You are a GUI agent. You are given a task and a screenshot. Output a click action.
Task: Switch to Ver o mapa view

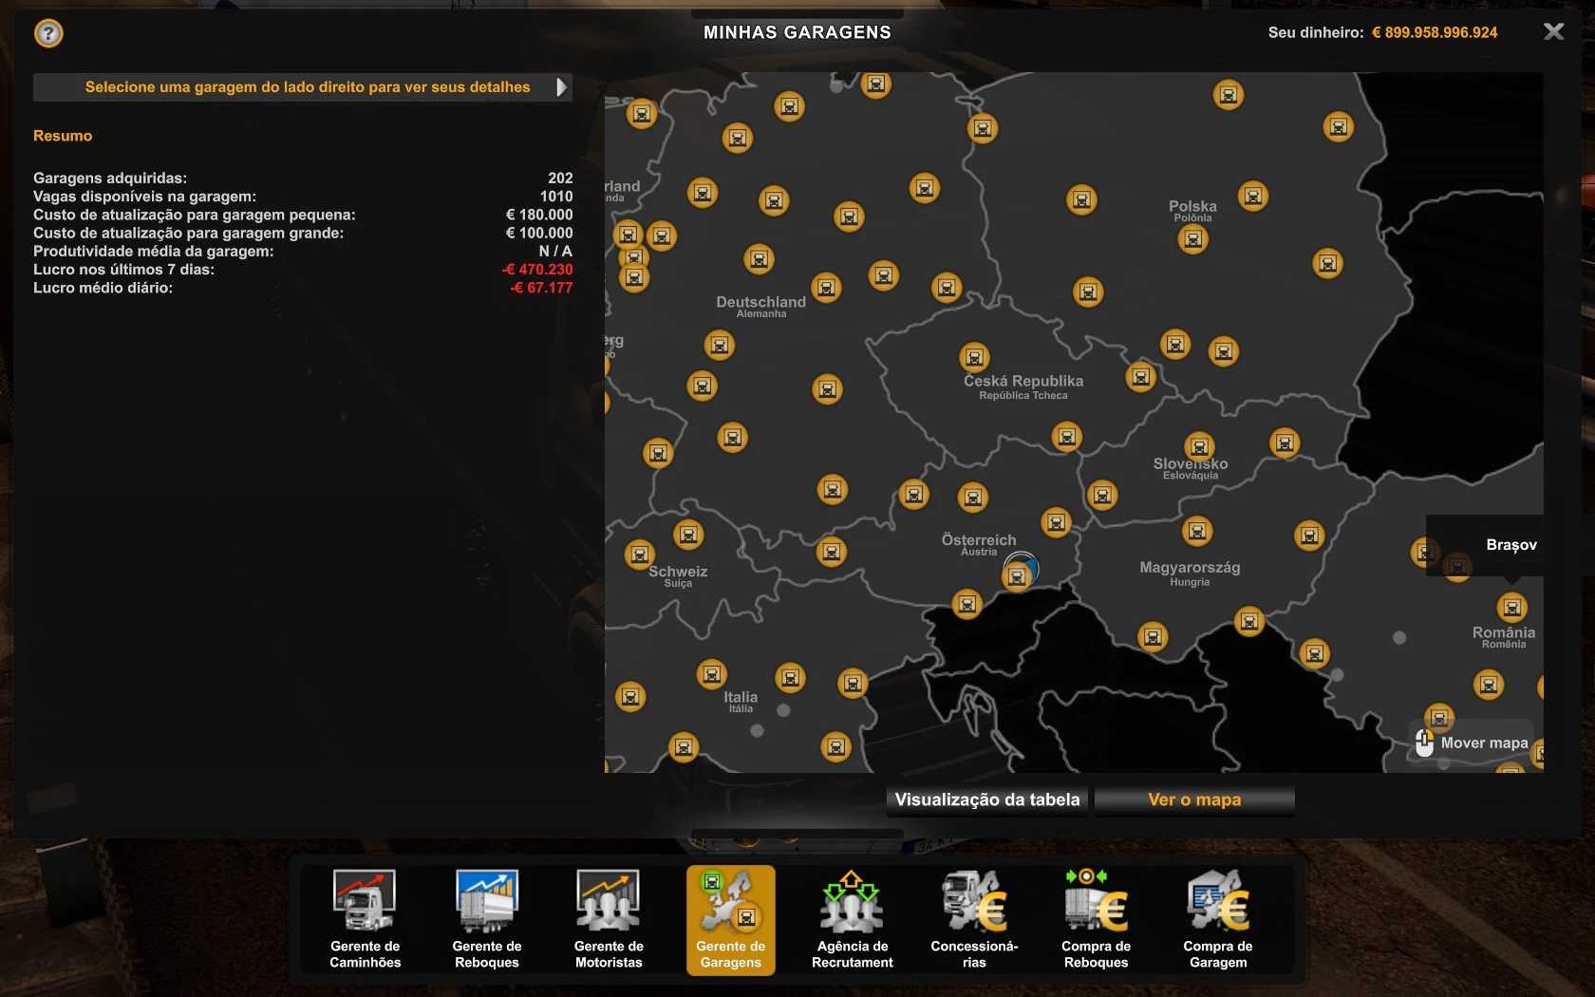1193,799
